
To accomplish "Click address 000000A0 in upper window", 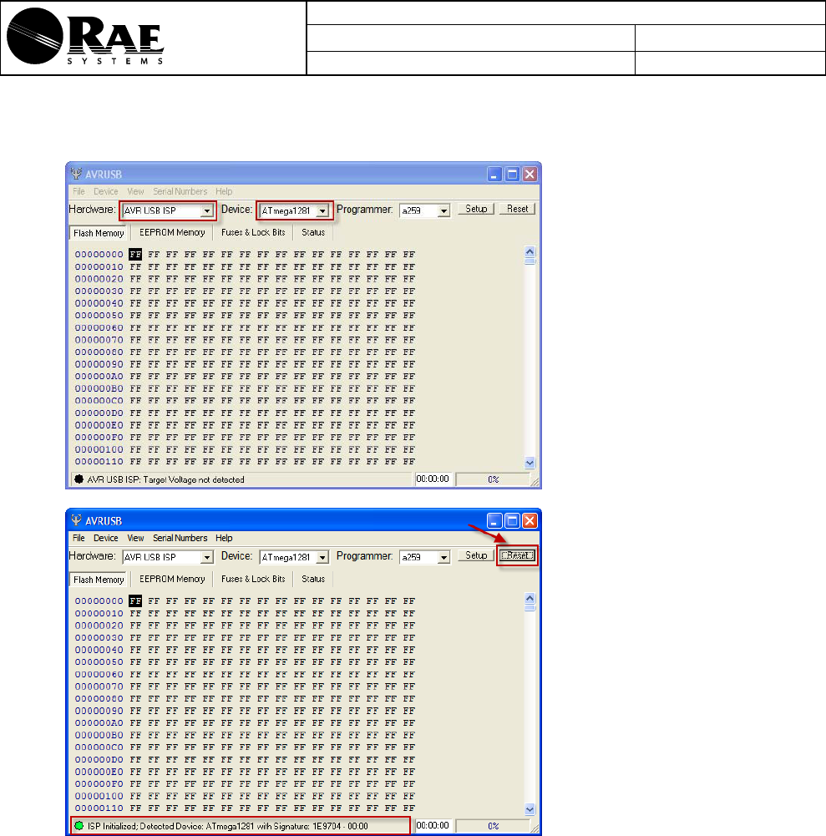I will click(99, 377).
